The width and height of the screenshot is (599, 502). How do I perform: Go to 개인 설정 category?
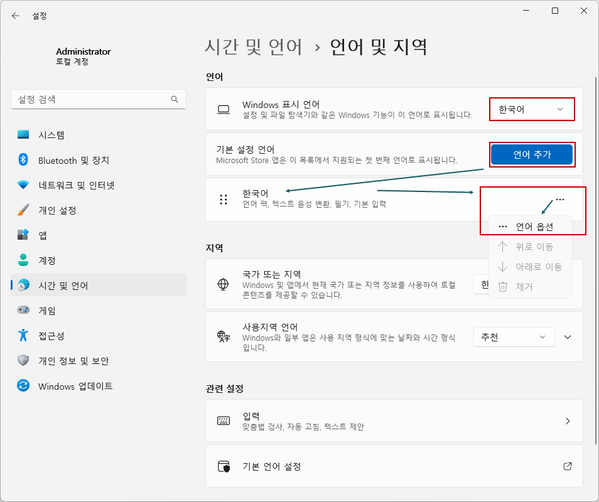pyautogui.click(x=99, y=210)
